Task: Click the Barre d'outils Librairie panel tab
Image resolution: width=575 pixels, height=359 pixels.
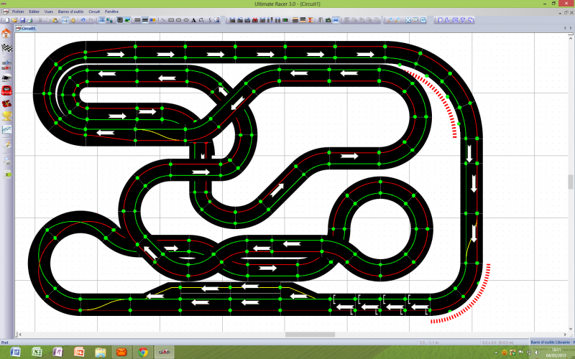Action: [551, 343]
